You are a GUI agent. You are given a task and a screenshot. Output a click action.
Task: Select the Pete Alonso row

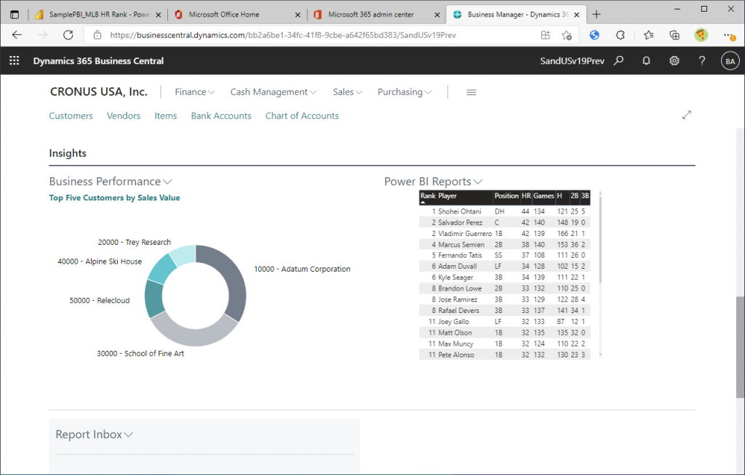505,354
